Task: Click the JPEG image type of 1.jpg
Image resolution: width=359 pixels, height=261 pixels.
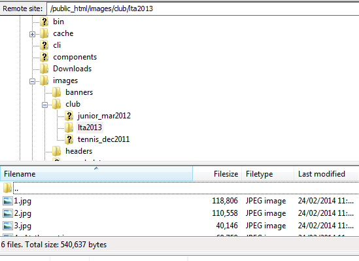Action: click(x=265, y=201)
